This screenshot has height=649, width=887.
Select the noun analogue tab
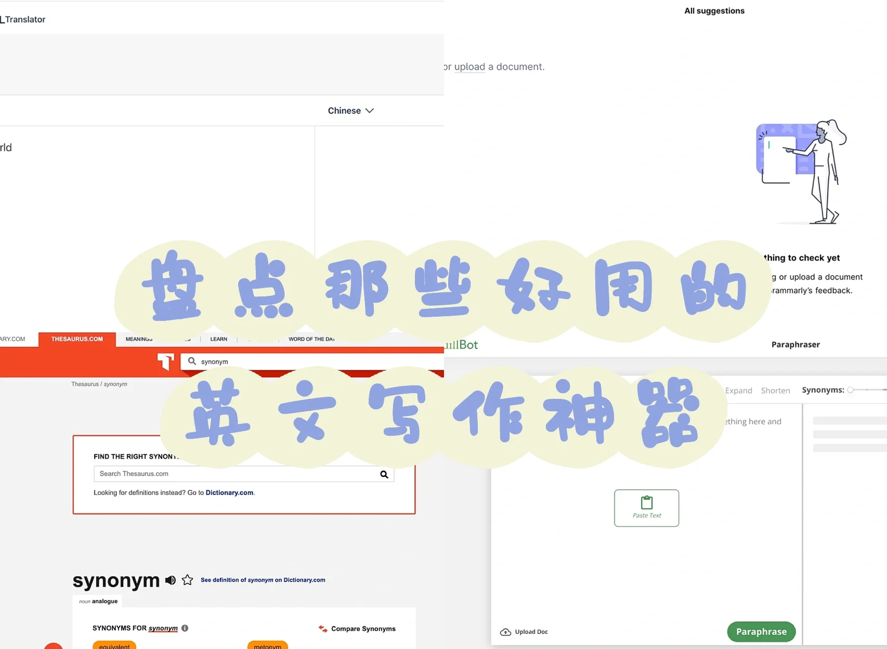tap(98, 601)
